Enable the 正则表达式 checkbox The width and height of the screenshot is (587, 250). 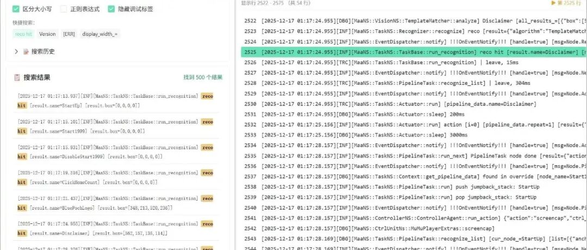[63, 9]
